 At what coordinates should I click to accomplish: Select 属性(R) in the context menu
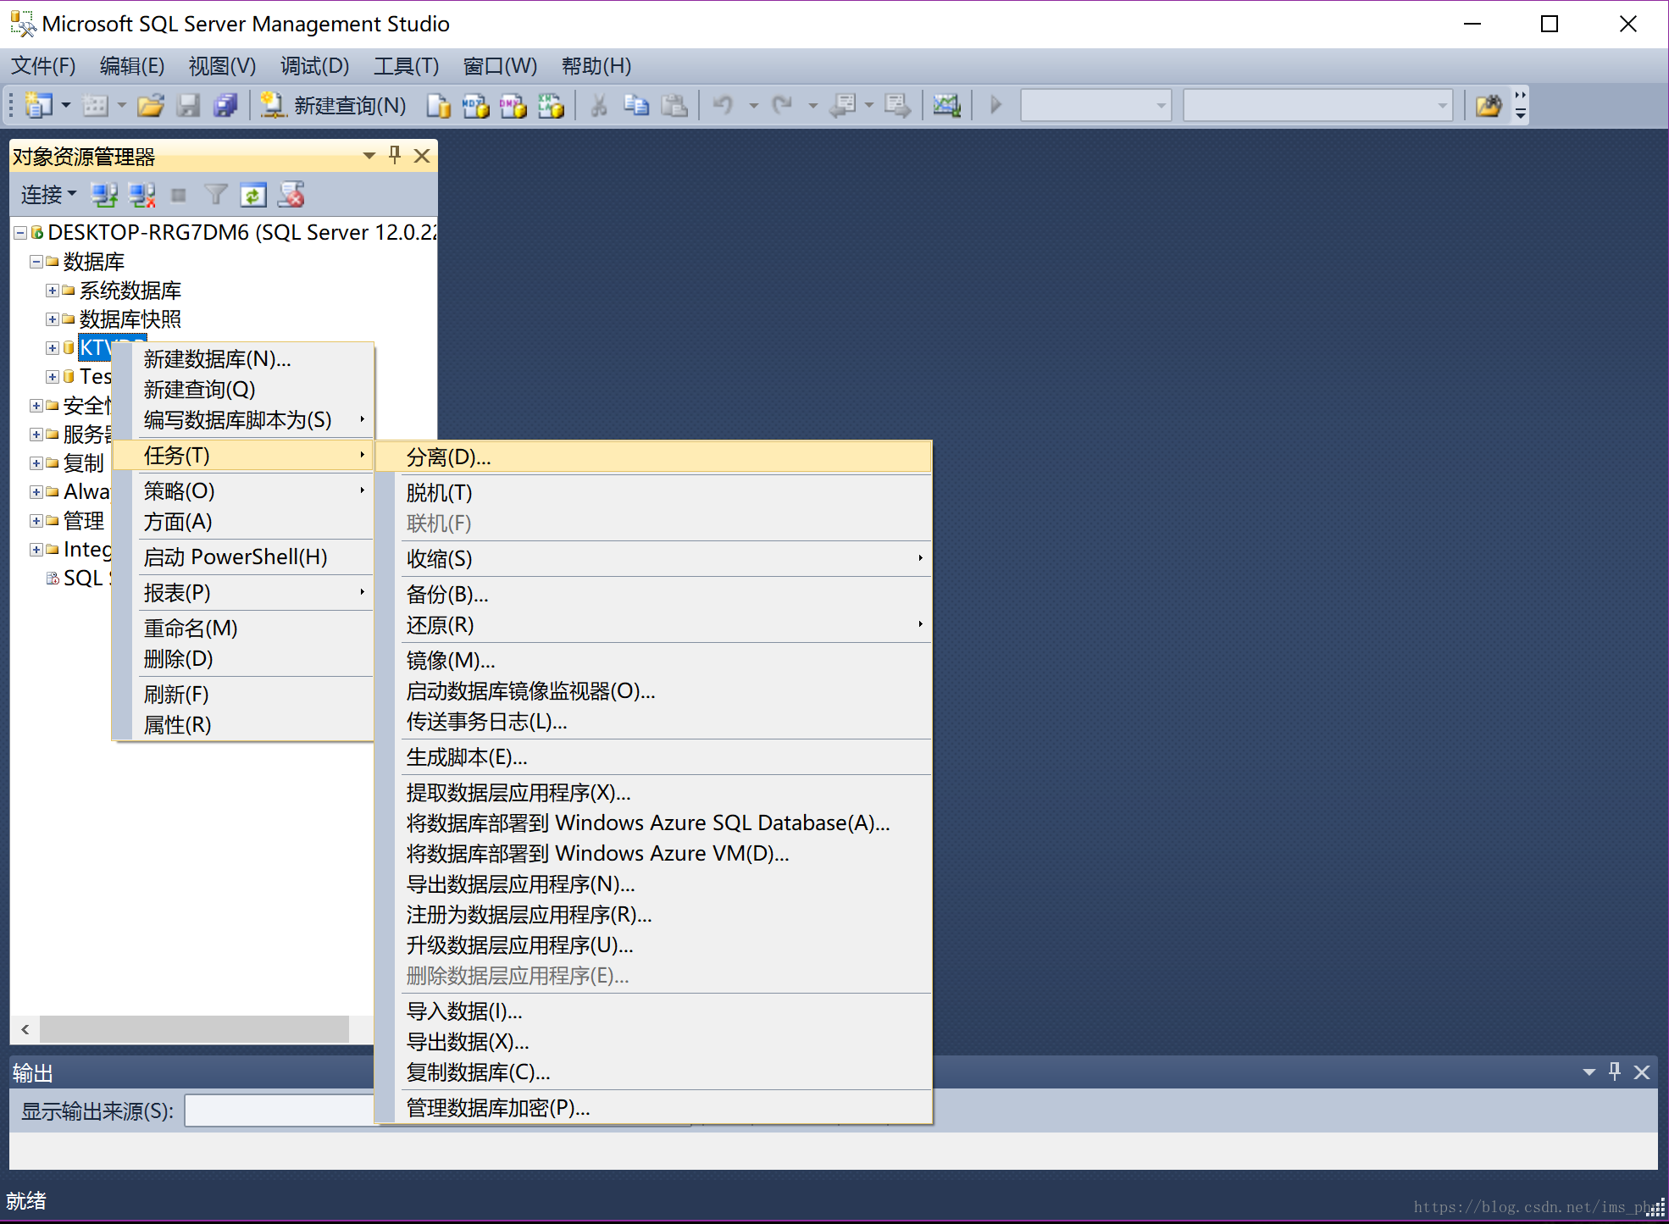[177, 725]
